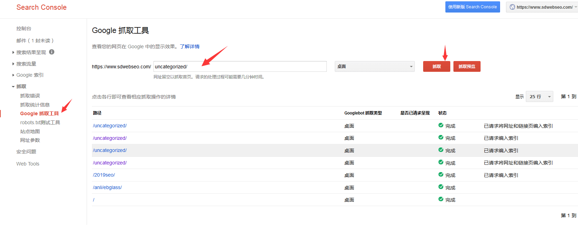Click the 完成 status in the /2019seo/ row

[x=450, y=175]
